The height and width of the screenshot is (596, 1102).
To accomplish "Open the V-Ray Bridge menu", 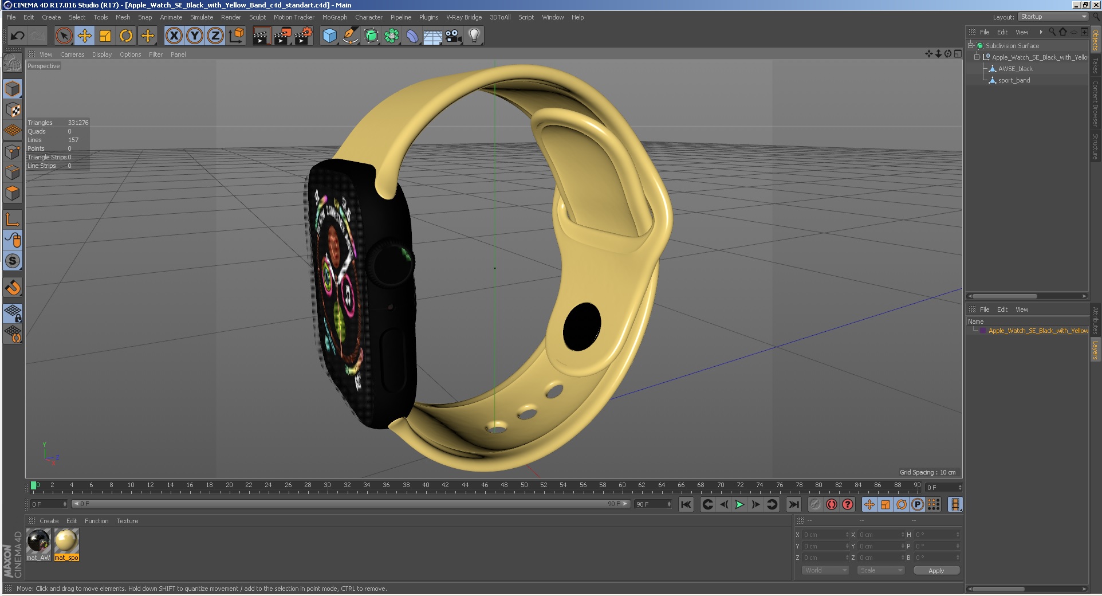I will click(x=464, y=17).
